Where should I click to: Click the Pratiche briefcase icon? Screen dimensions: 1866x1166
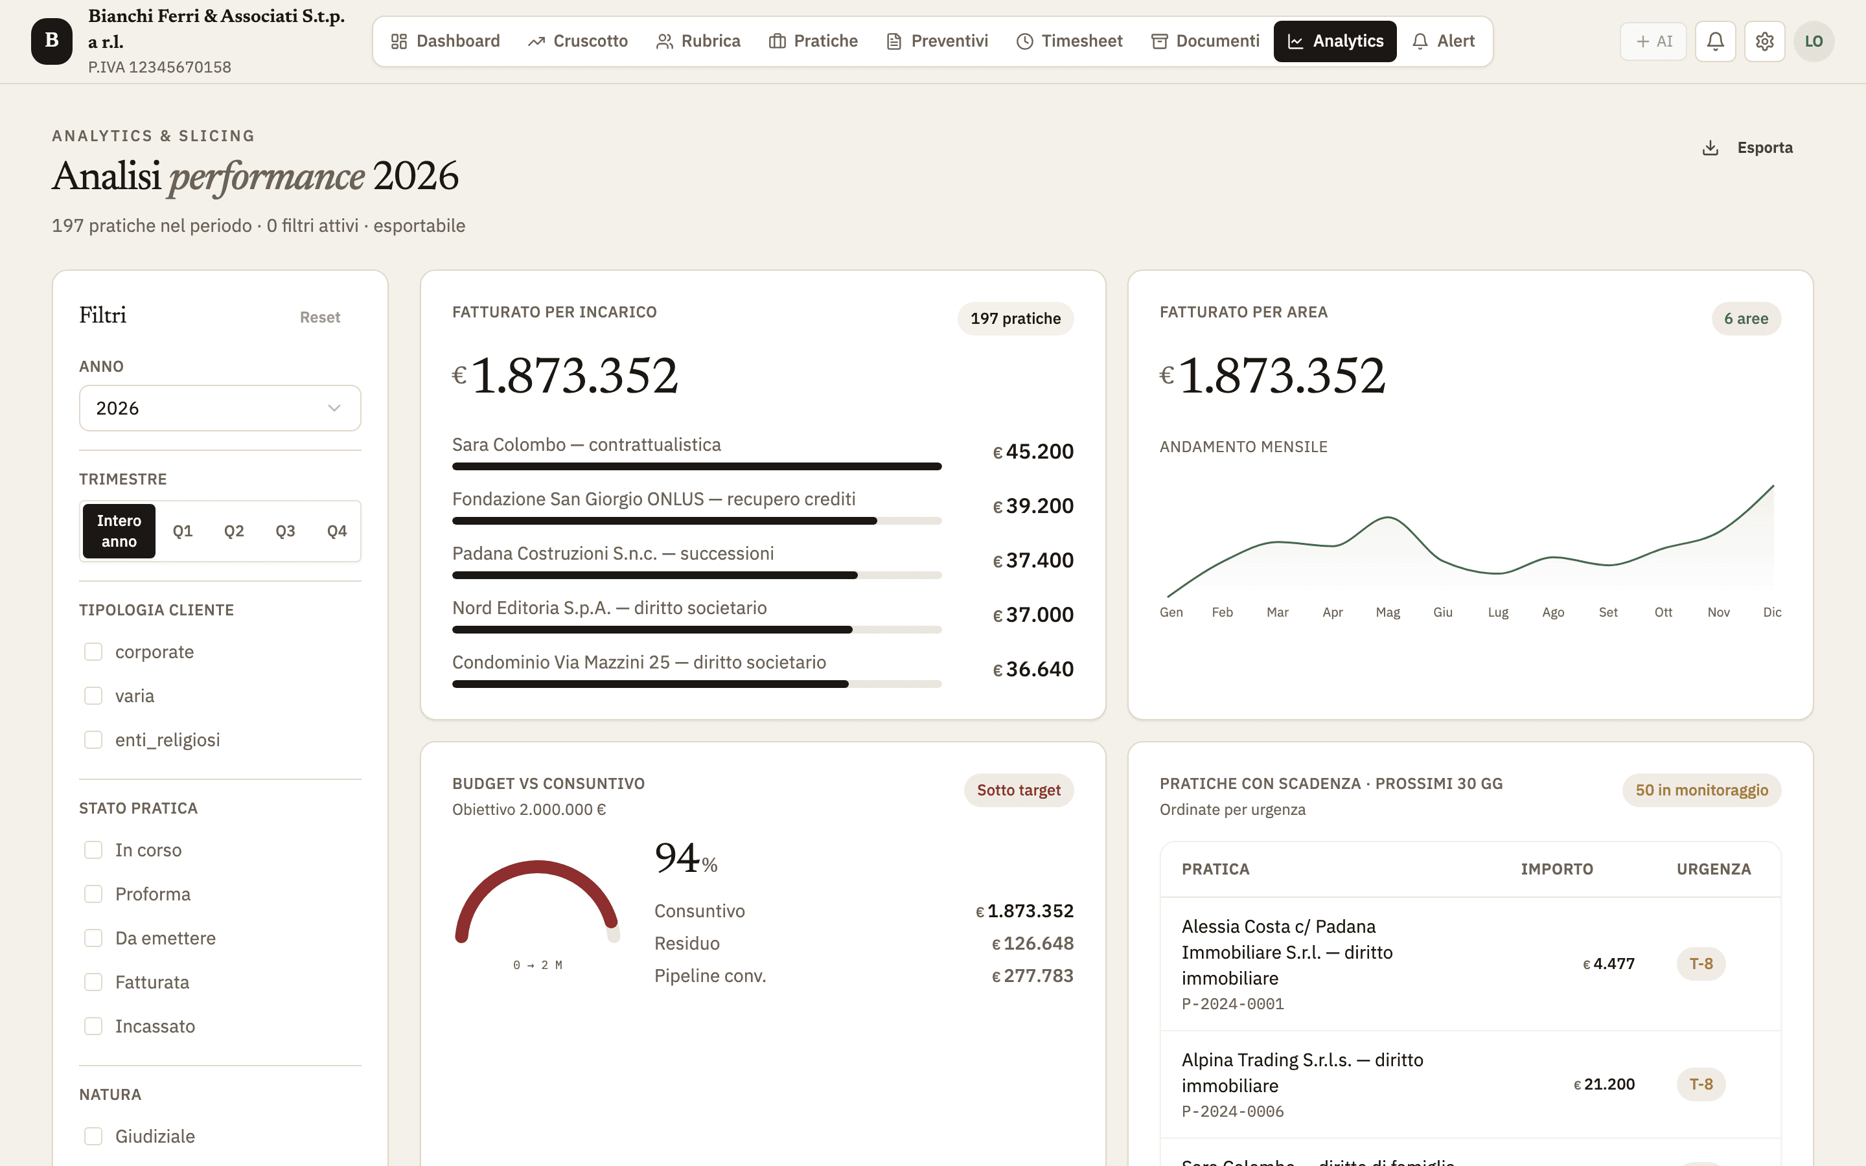pos(776,41)
